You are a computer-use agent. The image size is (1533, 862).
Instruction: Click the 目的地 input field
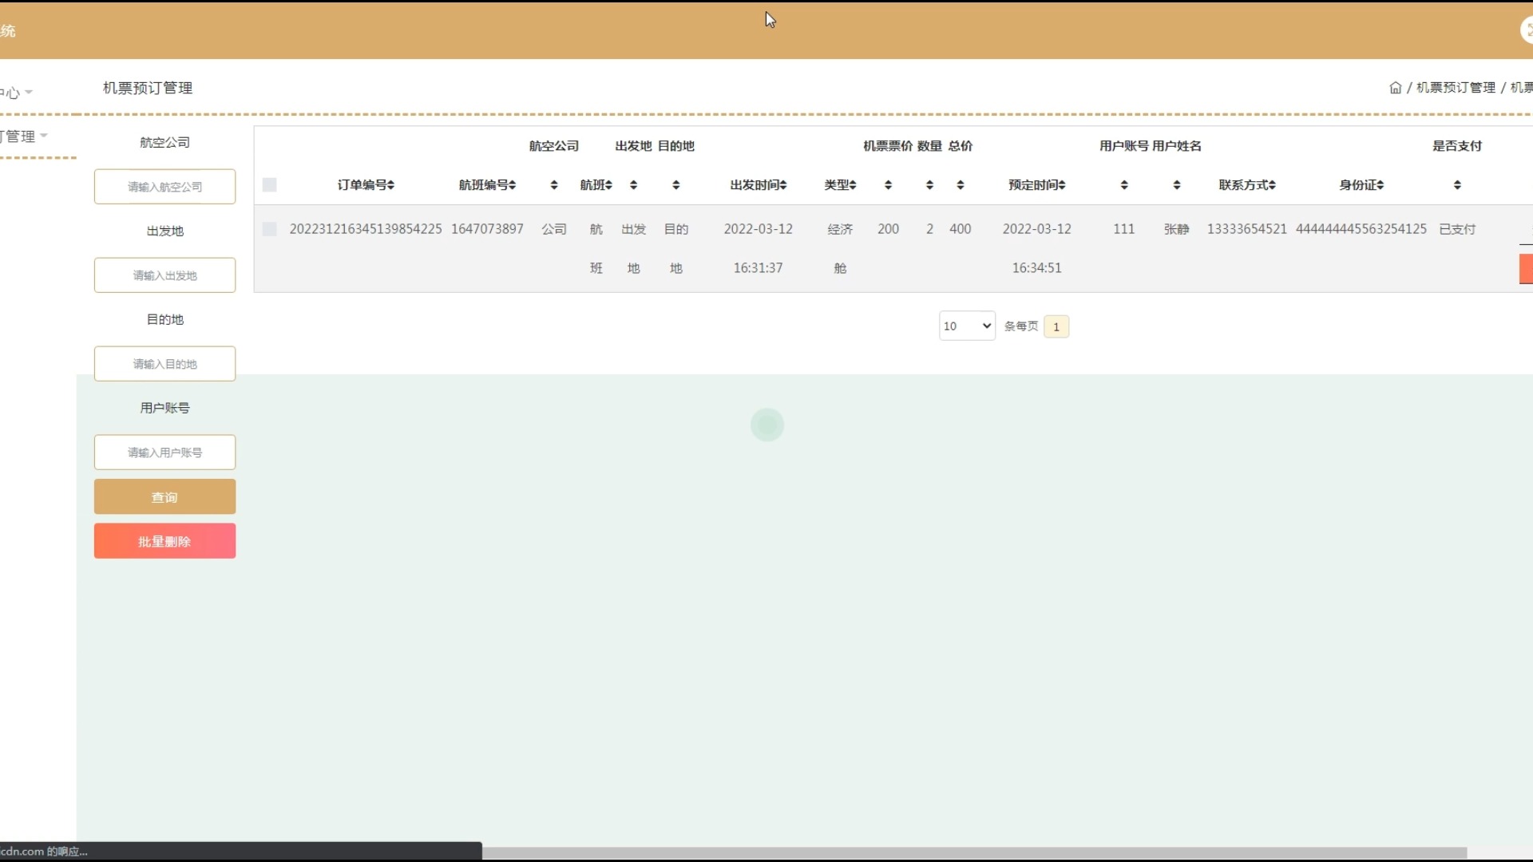tap(164, 364)
